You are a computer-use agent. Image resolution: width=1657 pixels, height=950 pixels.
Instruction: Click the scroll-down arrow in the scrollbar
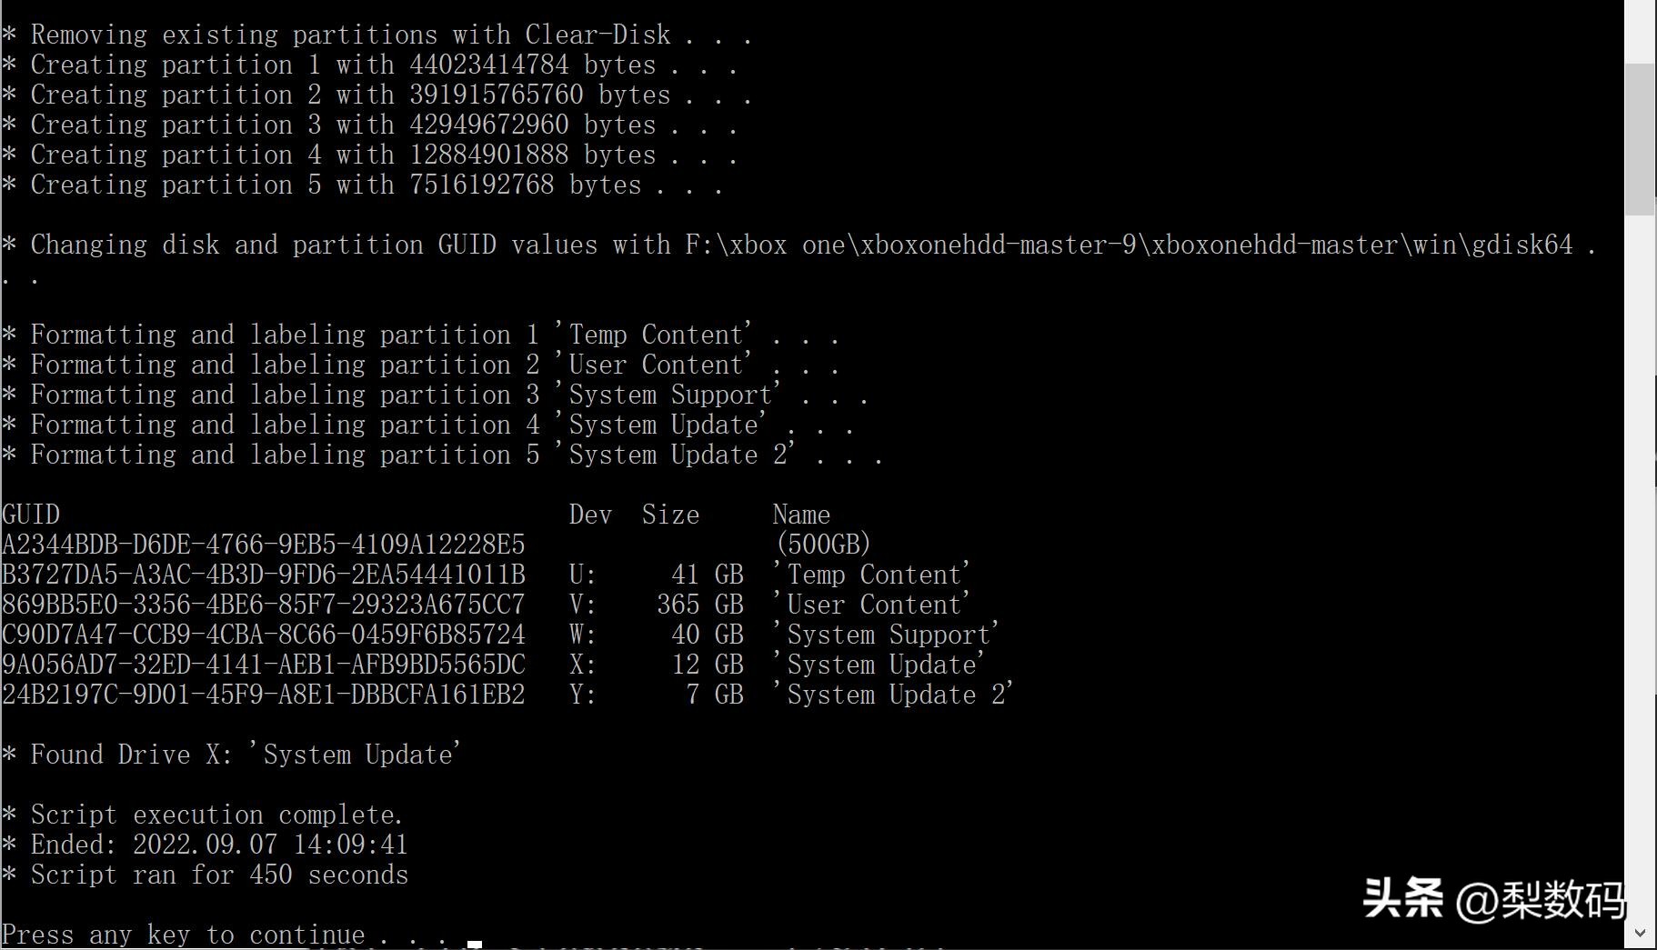[x=1640, y=934]
